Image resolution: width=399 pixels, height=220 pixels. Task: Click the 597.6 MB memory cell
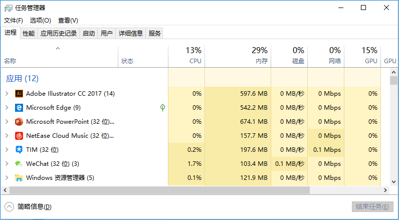[x=238, y=94]
